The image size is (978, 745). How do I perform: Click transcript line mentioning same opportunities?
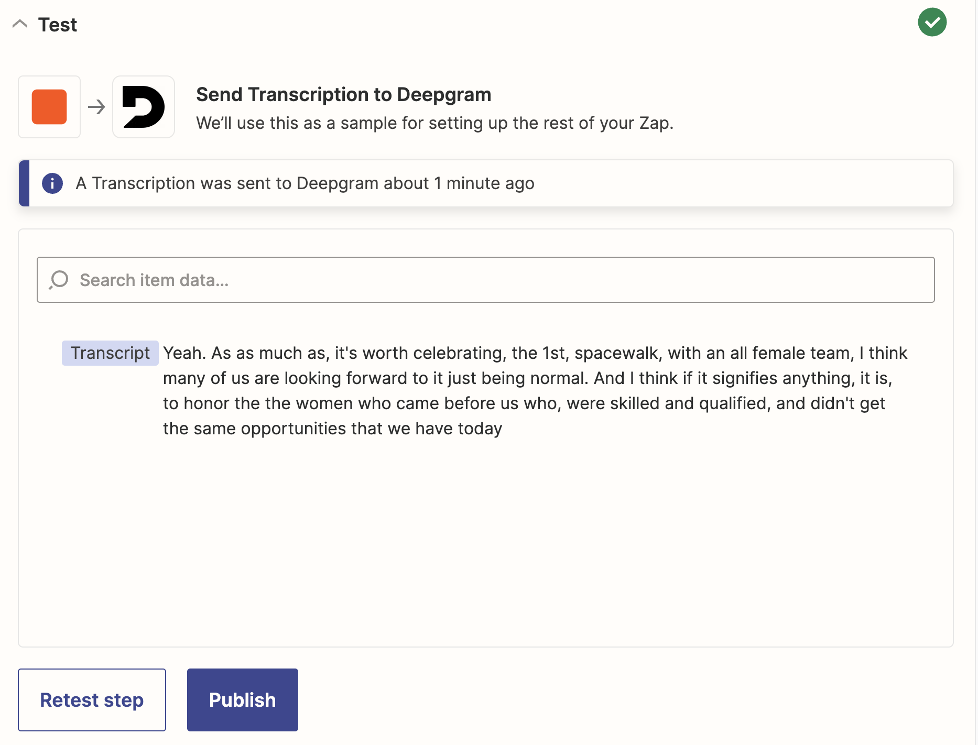point(332,429)
